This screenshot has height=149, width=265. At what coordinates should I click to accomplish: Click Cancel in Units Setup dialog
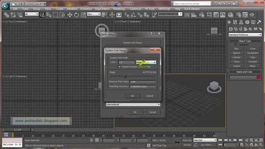[152, 112]
